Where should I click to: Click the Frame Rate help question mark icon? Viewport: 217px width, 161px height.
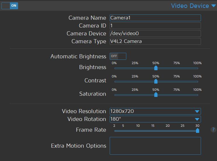click(213, 130)
